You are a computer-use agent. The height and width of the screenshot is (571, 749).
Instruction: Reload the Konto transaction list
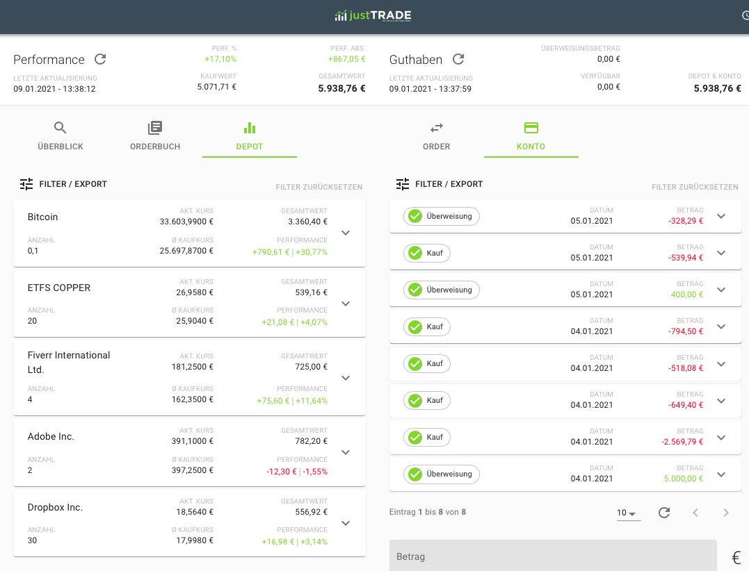point(664,513)
